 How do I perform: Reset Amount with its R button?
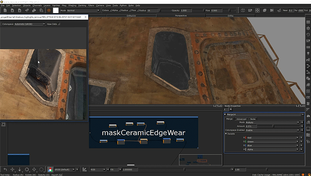pyautogui.click(x=302, y=126)
